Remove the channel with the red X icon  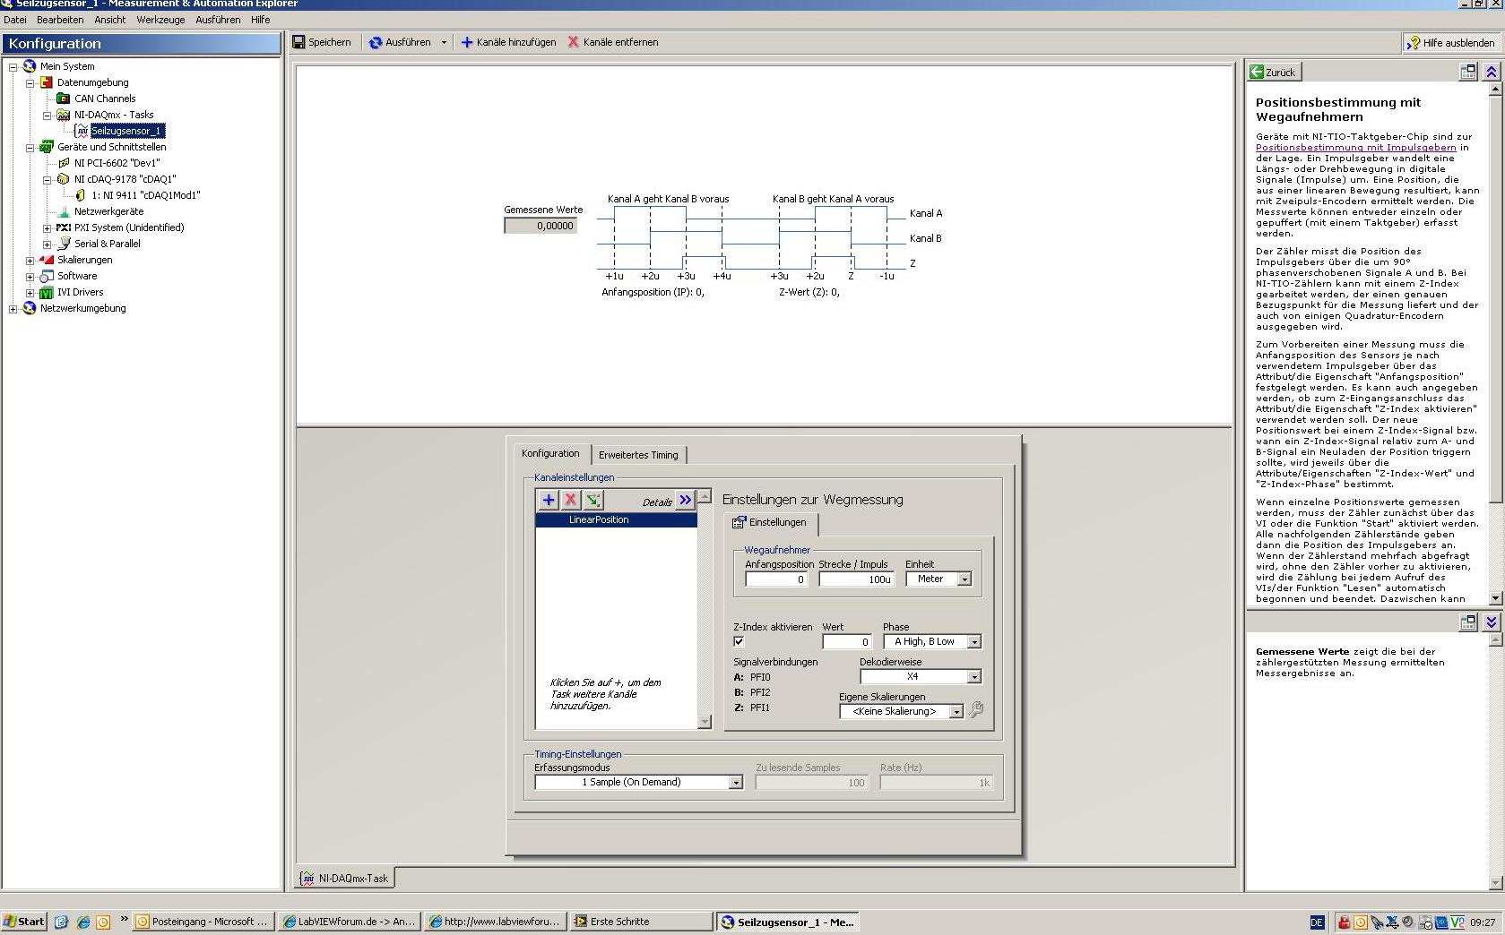(570, 501)
